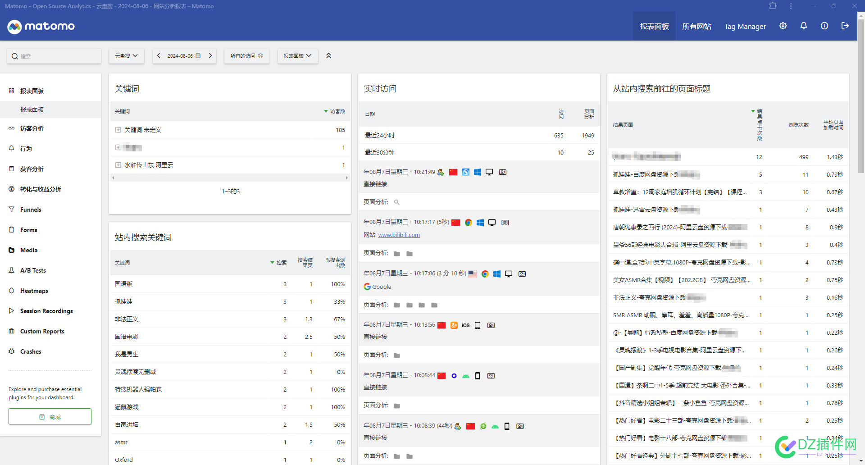Viewport: 865px width, 465px height.
Task: Click visitor profile icon for 10:08:44 visit
Action: [491, 376]
